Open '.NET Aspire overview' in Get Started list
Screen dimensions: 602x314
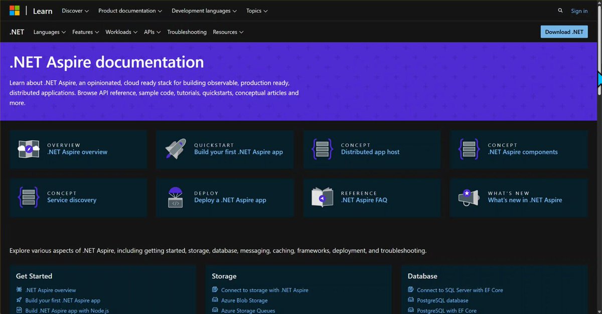(x=51, y=290)
